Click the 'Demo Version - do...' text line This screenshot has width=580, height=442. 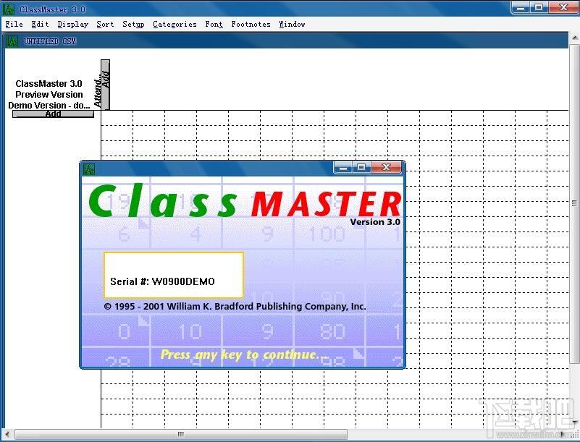click(49, 105)
